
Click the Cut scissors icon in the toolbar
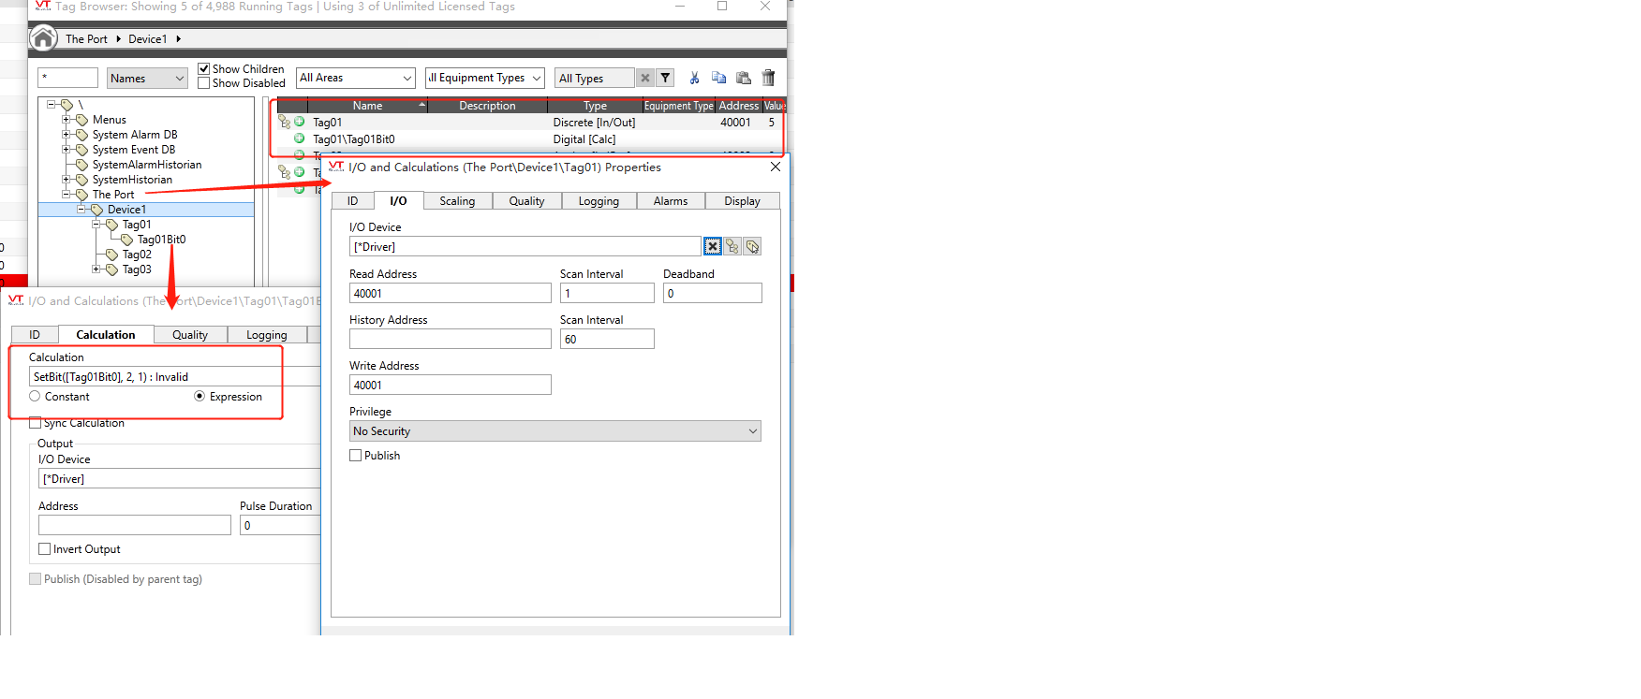[x=694, y=78]
